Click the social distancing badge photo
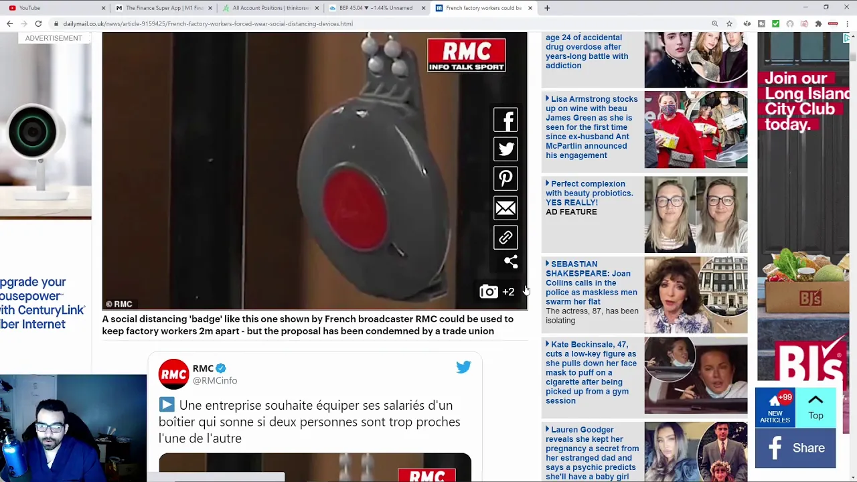This screenshot has width=857, height=482. [x=315, y=171]
